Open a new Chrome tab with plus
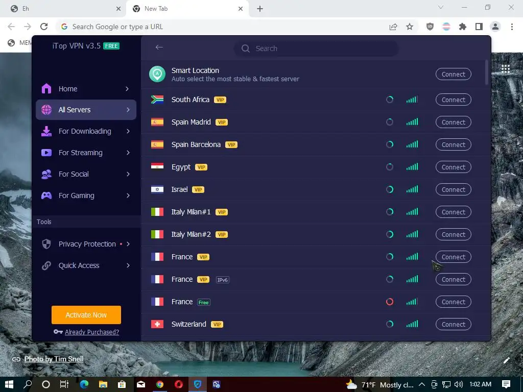This screenshot has height=392, width=523. tap(260, 9)
